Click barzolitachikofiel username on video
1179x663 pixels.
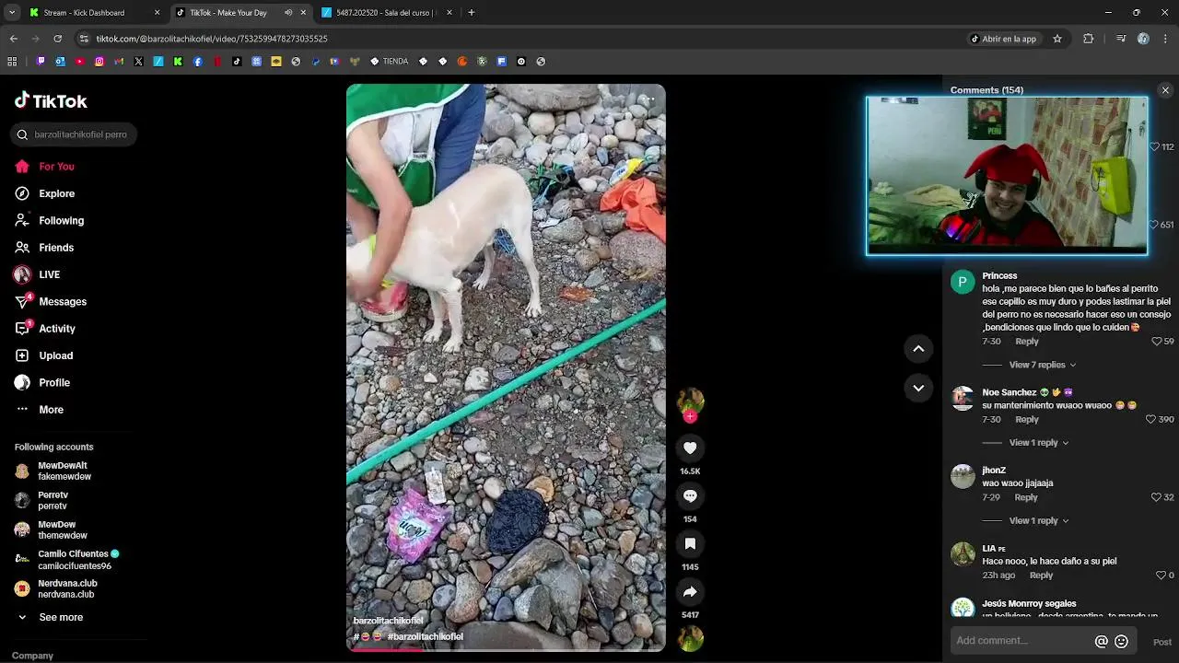(388, 622)
